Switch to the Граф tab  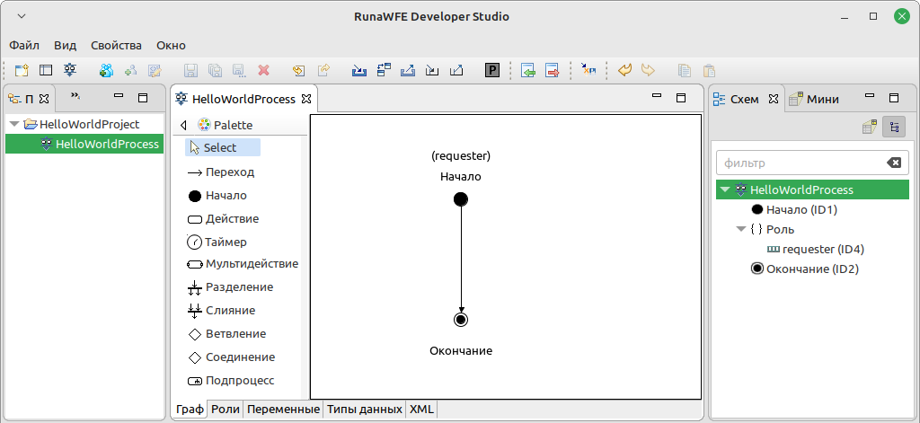190,410
